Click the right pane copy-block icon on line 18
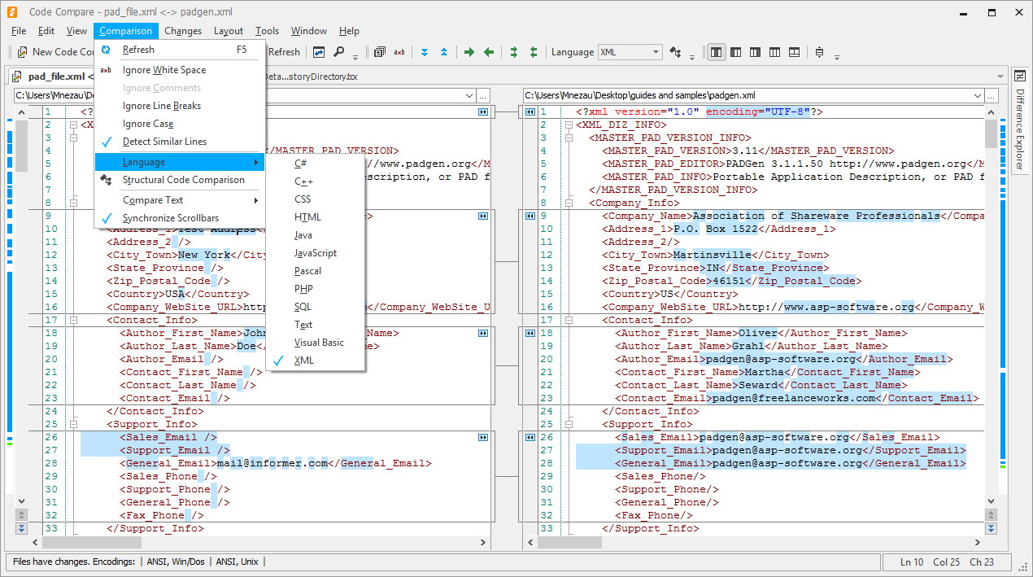The height and width of the screenshot is (577, 1033). 530,333
